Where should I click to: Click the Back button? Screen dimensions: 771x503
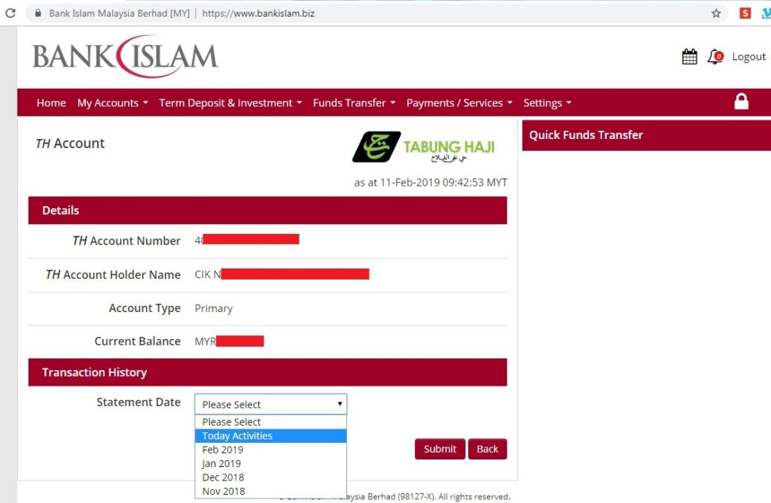[x=487, y=449]
